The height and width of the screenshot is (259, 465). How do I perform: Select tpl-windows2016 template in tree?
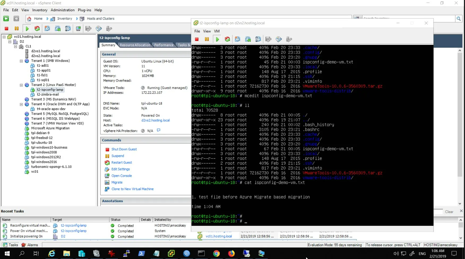click(x=44, y=162)
